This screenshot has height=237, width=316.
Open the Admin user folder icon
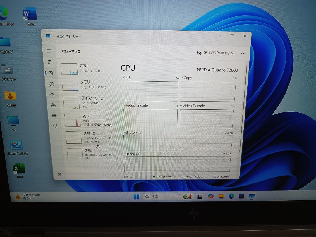click(x=11, y=99)
